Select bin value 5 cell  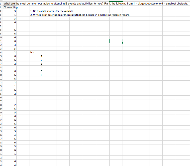click(36, 71)
